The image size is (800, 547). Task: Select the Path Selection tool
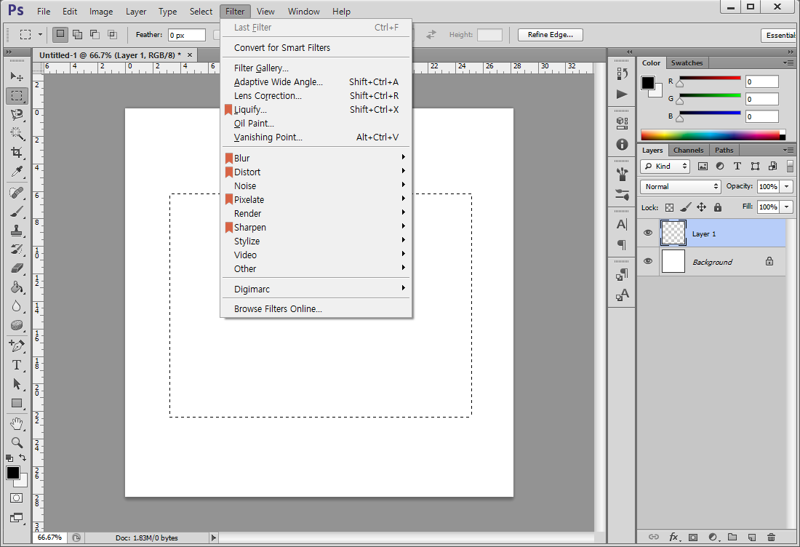point(17,384)
